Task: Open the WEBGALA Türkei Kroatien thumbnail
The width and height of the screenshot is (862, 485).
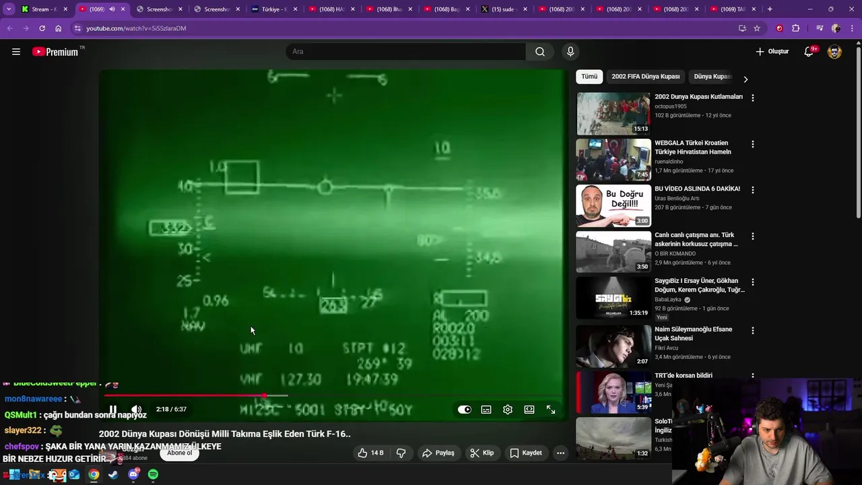Action: coord(614,160)
